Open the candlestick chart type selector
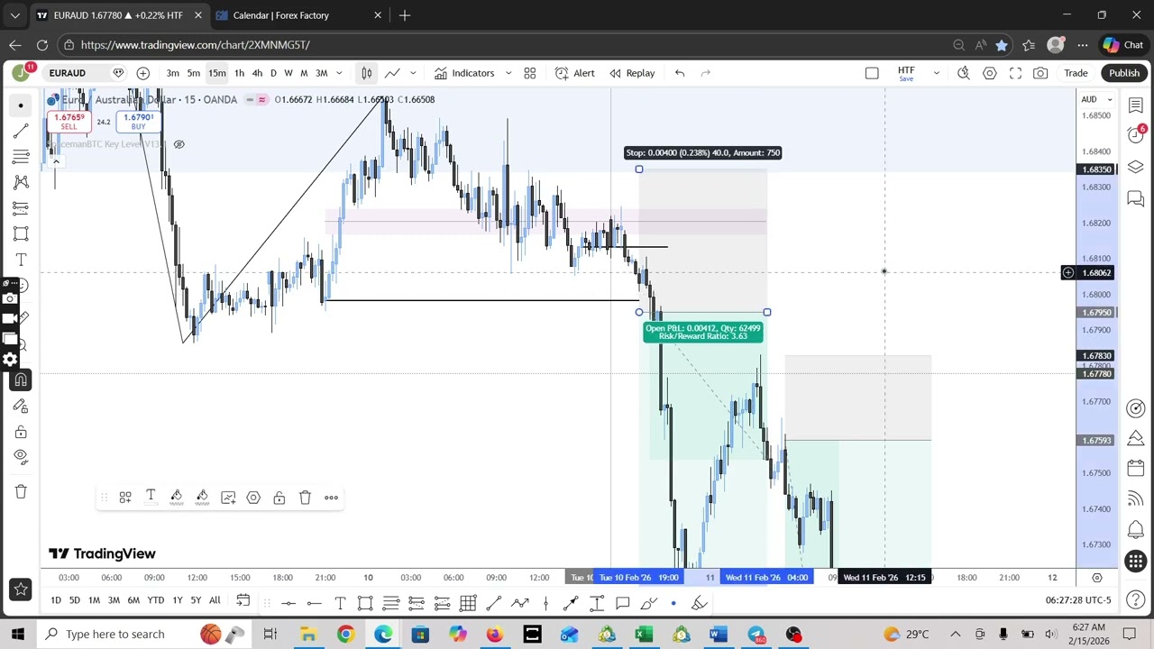Image resolution: width=1154 pixels, height=649 pixels. pyautogui.click(x=366, y=73)
